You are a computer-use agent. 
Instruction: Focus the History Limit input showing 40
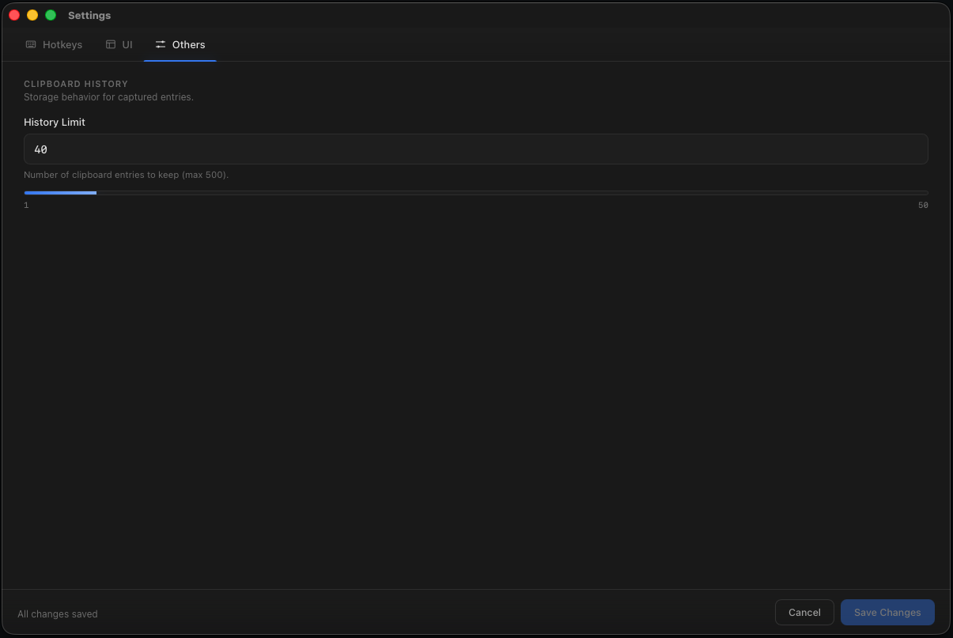point(475,149)
